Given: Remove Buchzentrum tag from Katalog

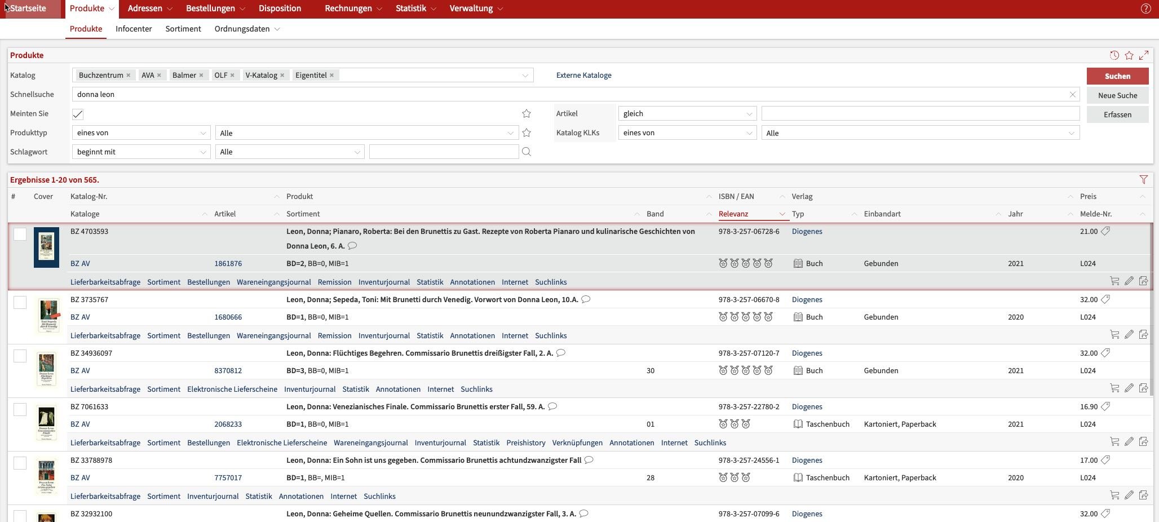Looking at the screenshot, I should click(x=129, y=75).
